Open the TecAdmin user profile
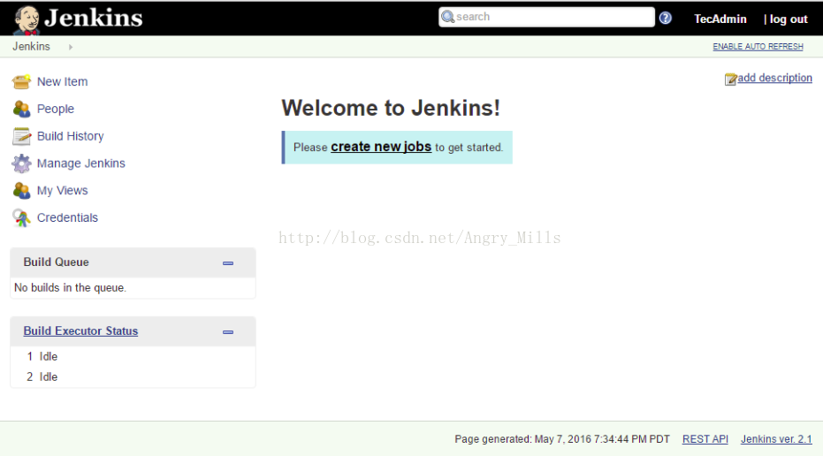This screenshot has height=456, width=823. coord(720,19)
